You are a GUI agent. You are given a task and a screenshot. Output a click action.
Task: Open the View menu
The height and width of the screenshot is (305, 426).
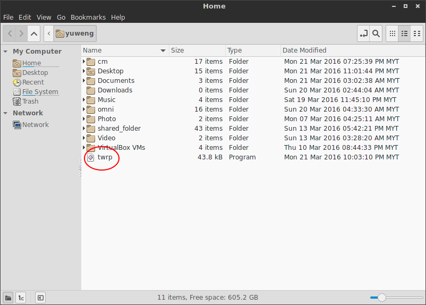[44, 18]
